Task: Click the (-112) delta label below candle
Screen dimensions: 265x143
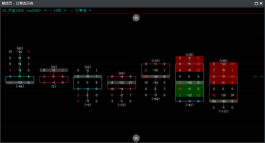Action: pos(224,111)
